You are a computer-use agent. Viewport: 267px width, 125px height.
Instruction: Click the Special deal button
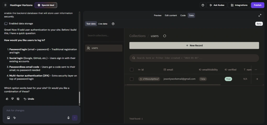46,5
